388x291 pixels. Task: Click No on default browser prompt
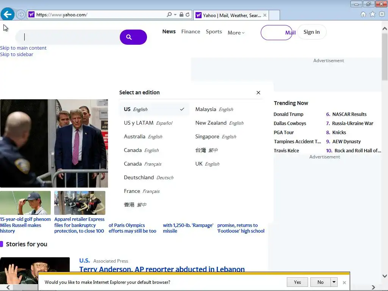(x=321, y=282)
